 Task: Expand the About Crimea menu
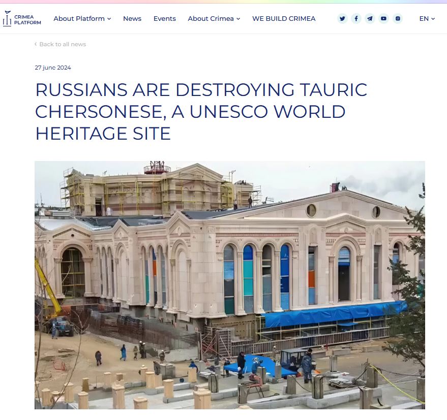click(214, 19)
